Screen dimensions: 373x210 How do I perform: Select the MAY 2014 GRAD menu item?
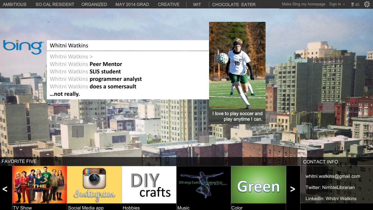click(x=132, y=4)
